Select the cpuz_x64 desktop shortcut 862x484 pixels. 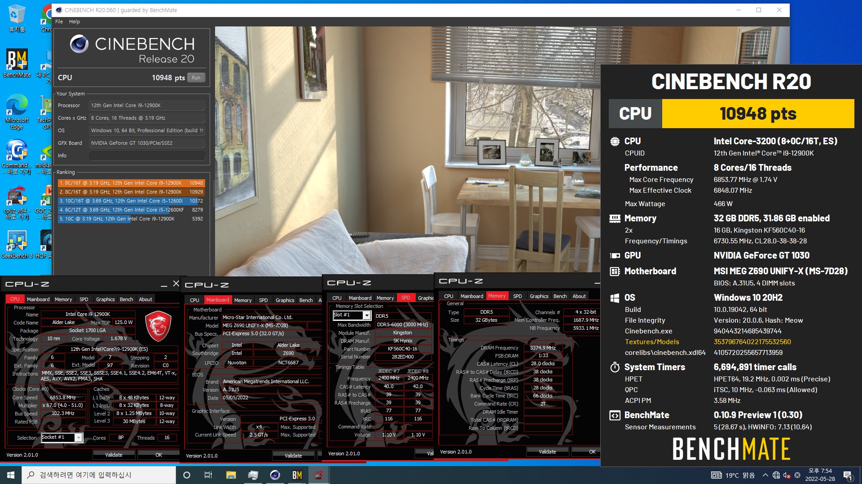[x=17, y=203]
